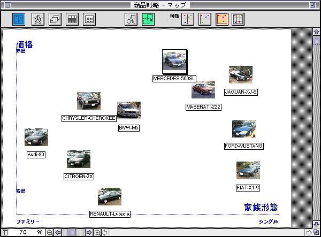Click the CHRYSLER-CHEROKEE label

coord(89,118)
